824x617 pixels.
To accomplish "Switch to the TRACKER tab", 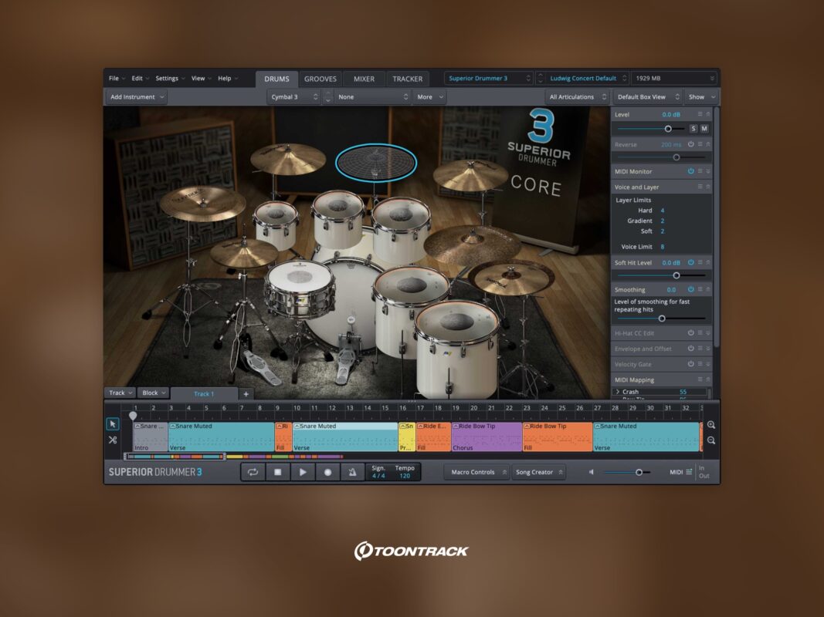I will pos(407,79).
